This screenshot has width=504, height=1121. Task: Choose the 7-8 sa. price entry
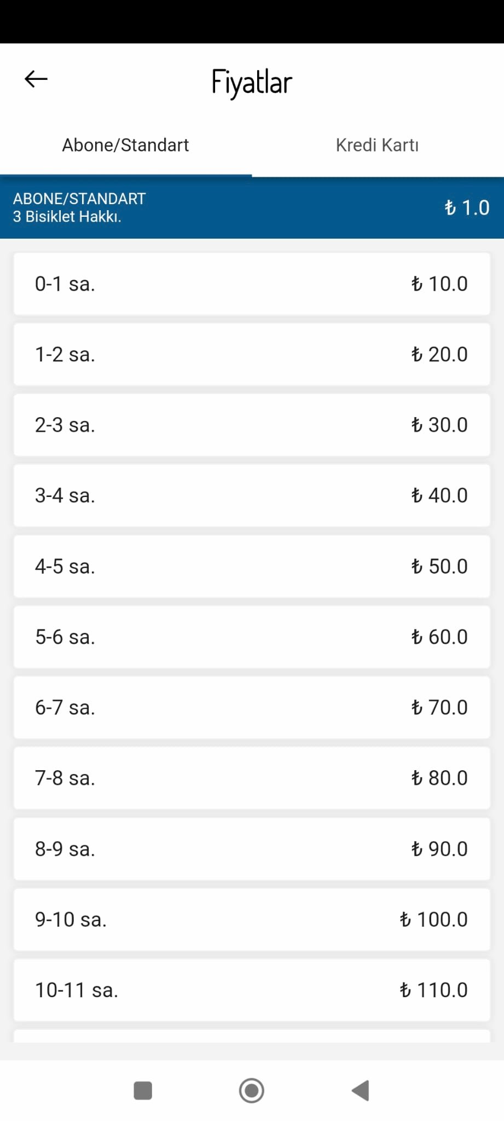click(252, 778)
